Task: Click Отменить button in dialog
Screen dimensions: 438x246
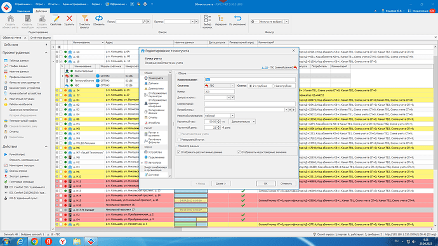Action: [286, 183]
